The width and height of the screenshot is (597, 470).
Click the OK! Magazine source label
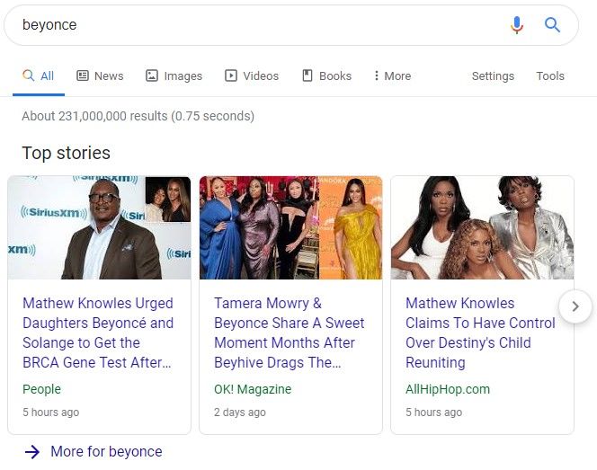[x=253, y=389]
